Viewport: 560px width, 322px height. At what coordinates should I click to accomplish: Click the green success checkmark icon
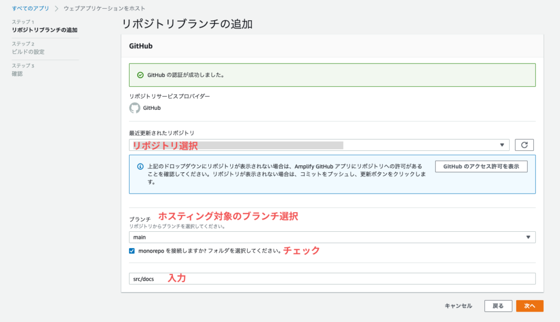tap(141, 75)
